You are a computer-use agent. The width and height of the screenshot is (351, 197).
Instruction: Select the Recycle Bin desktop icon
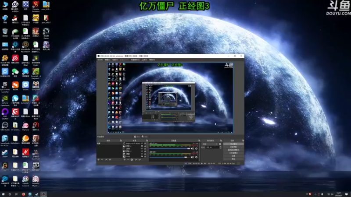coord(5,32)
